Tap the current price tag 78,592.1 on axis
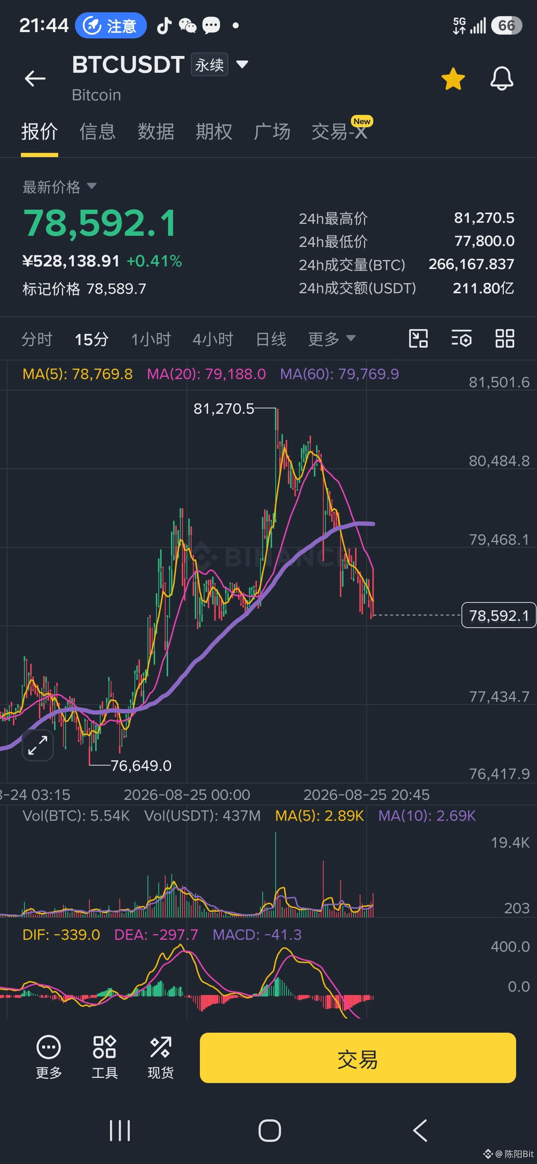 [499, 615]
